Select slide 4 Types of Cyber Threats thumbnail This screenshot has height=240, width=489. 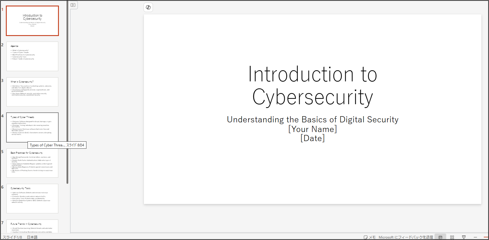33,127
